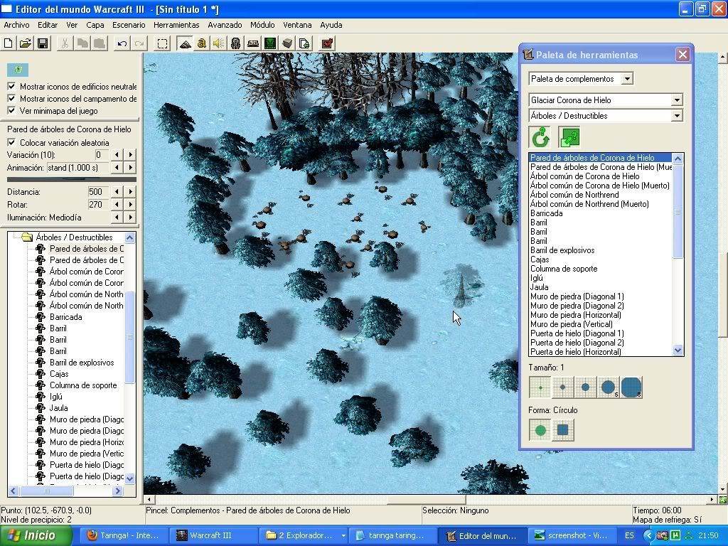728x546 pixels.
Task: Decrease the Variación value with left arrow
Action: [x=117, y=154]
